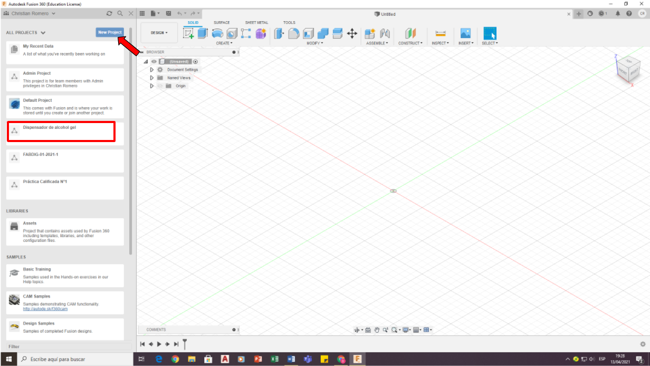Select the Shell tool icon
This screenshot has height=366, width=650.
[x=309, y=33]
